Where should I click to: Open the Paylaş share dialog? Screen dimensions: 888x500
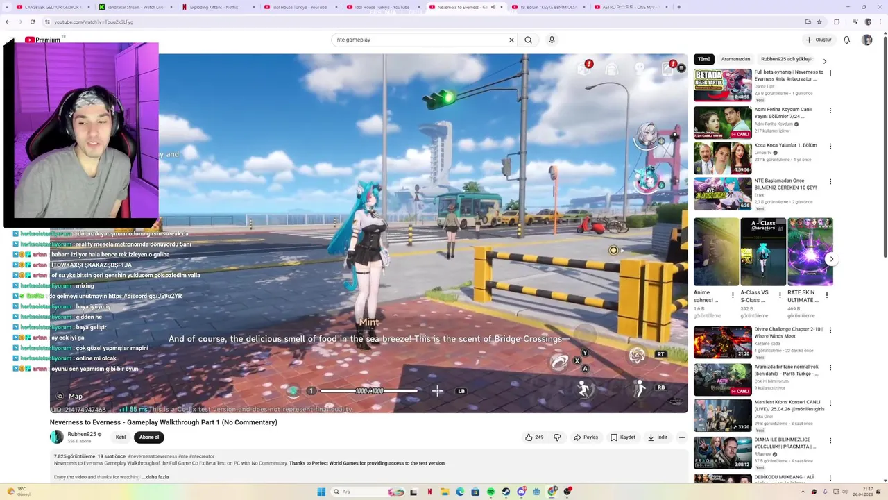(x=586, y=437)
